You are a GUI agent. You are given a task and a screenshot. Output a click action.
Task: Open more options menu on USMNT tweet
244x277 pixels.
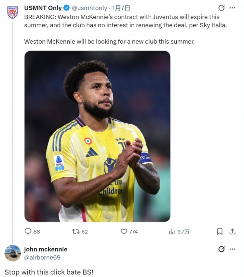pyautogui.click(x=232, y=8)
